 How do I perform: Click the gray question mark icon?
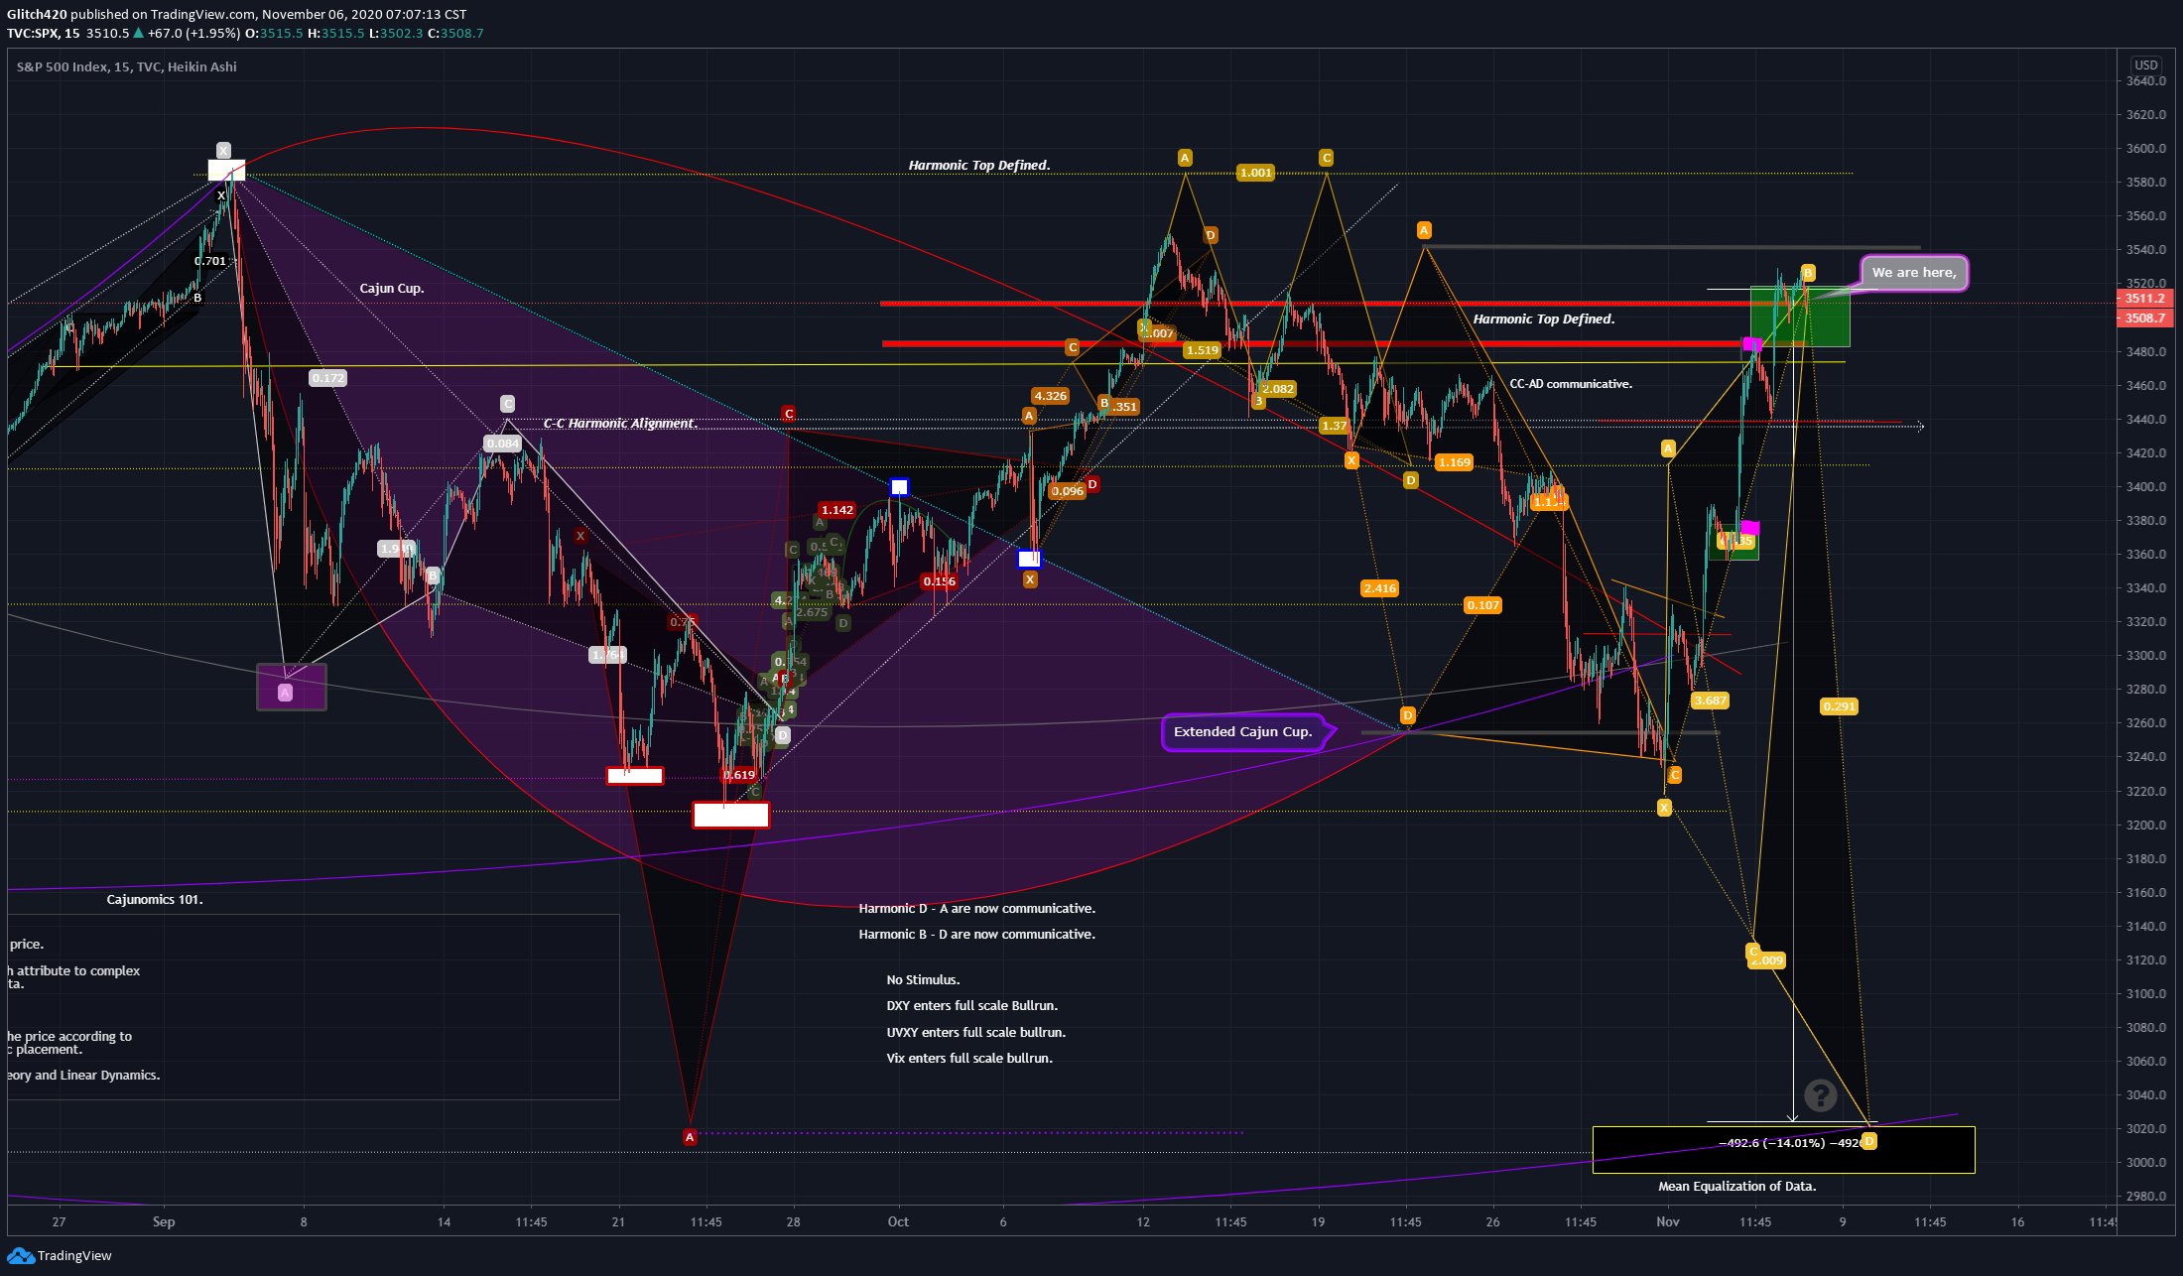[x=1821, y=1095]
